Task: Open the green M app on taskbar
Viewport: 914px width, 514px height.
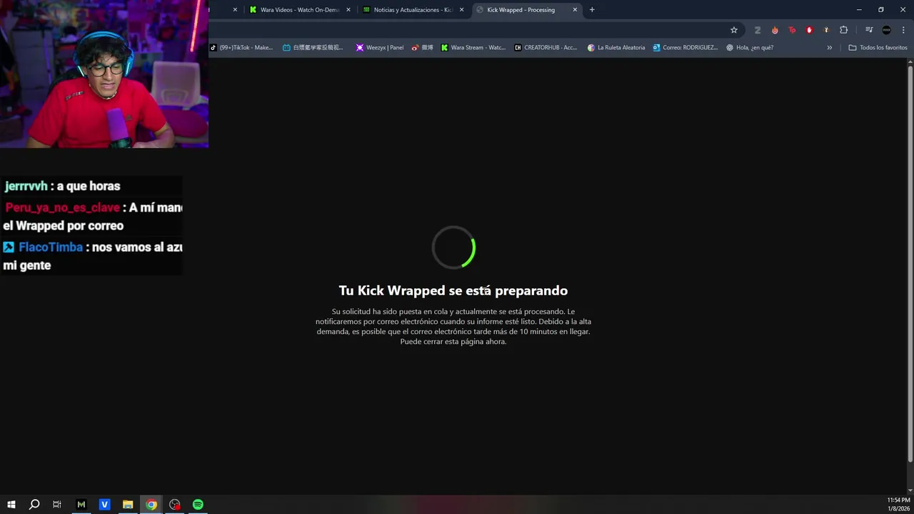Action: click(81, 505)
